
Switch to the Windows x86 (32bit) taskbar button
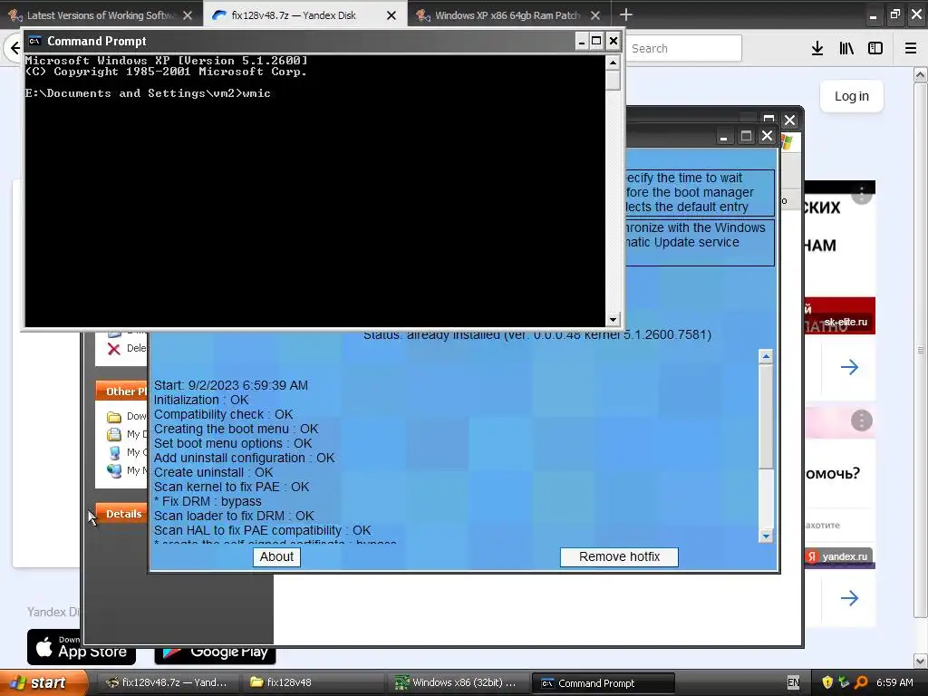[x=457, y=683]
